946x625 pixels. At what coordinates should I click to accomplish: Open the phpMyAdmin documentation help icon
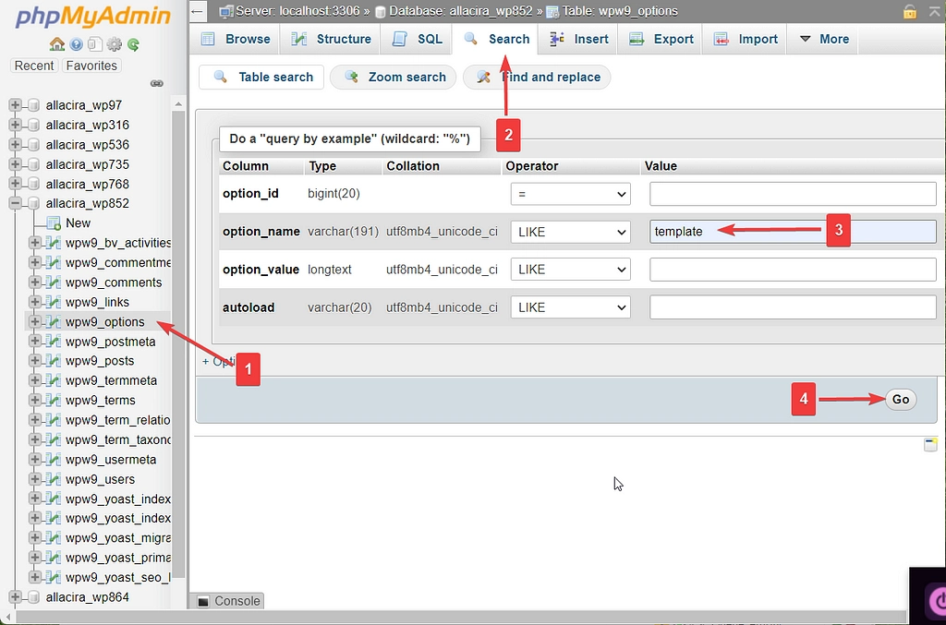pos(76,44)
